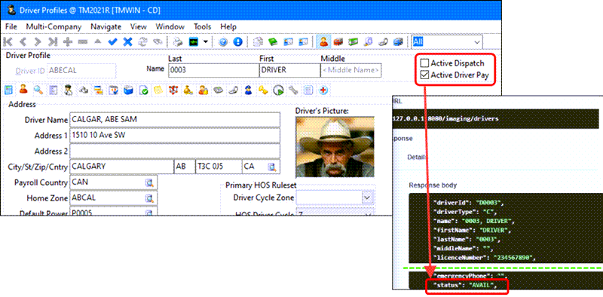This screenshot has width=603, height=297.
Task: Open the Navigate menu
Action: (x=106, y=27)
